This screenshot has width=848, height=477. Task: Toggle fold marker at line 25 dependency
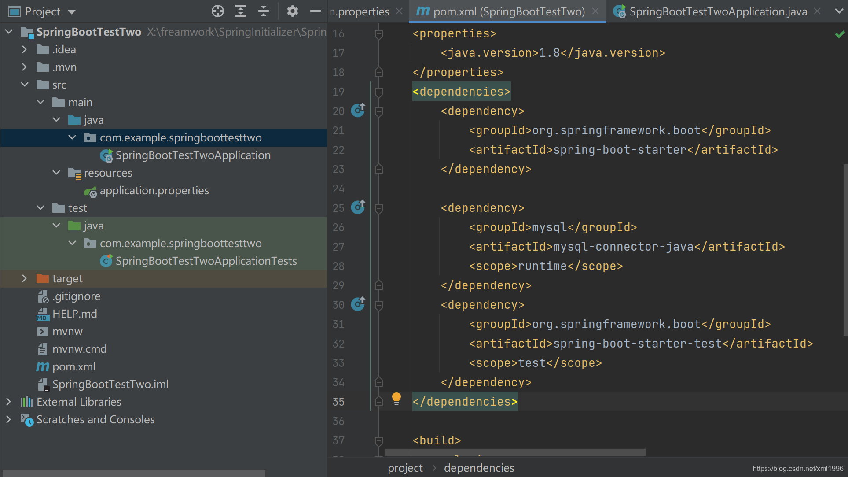pyautogui.click(x=378, y=208)
